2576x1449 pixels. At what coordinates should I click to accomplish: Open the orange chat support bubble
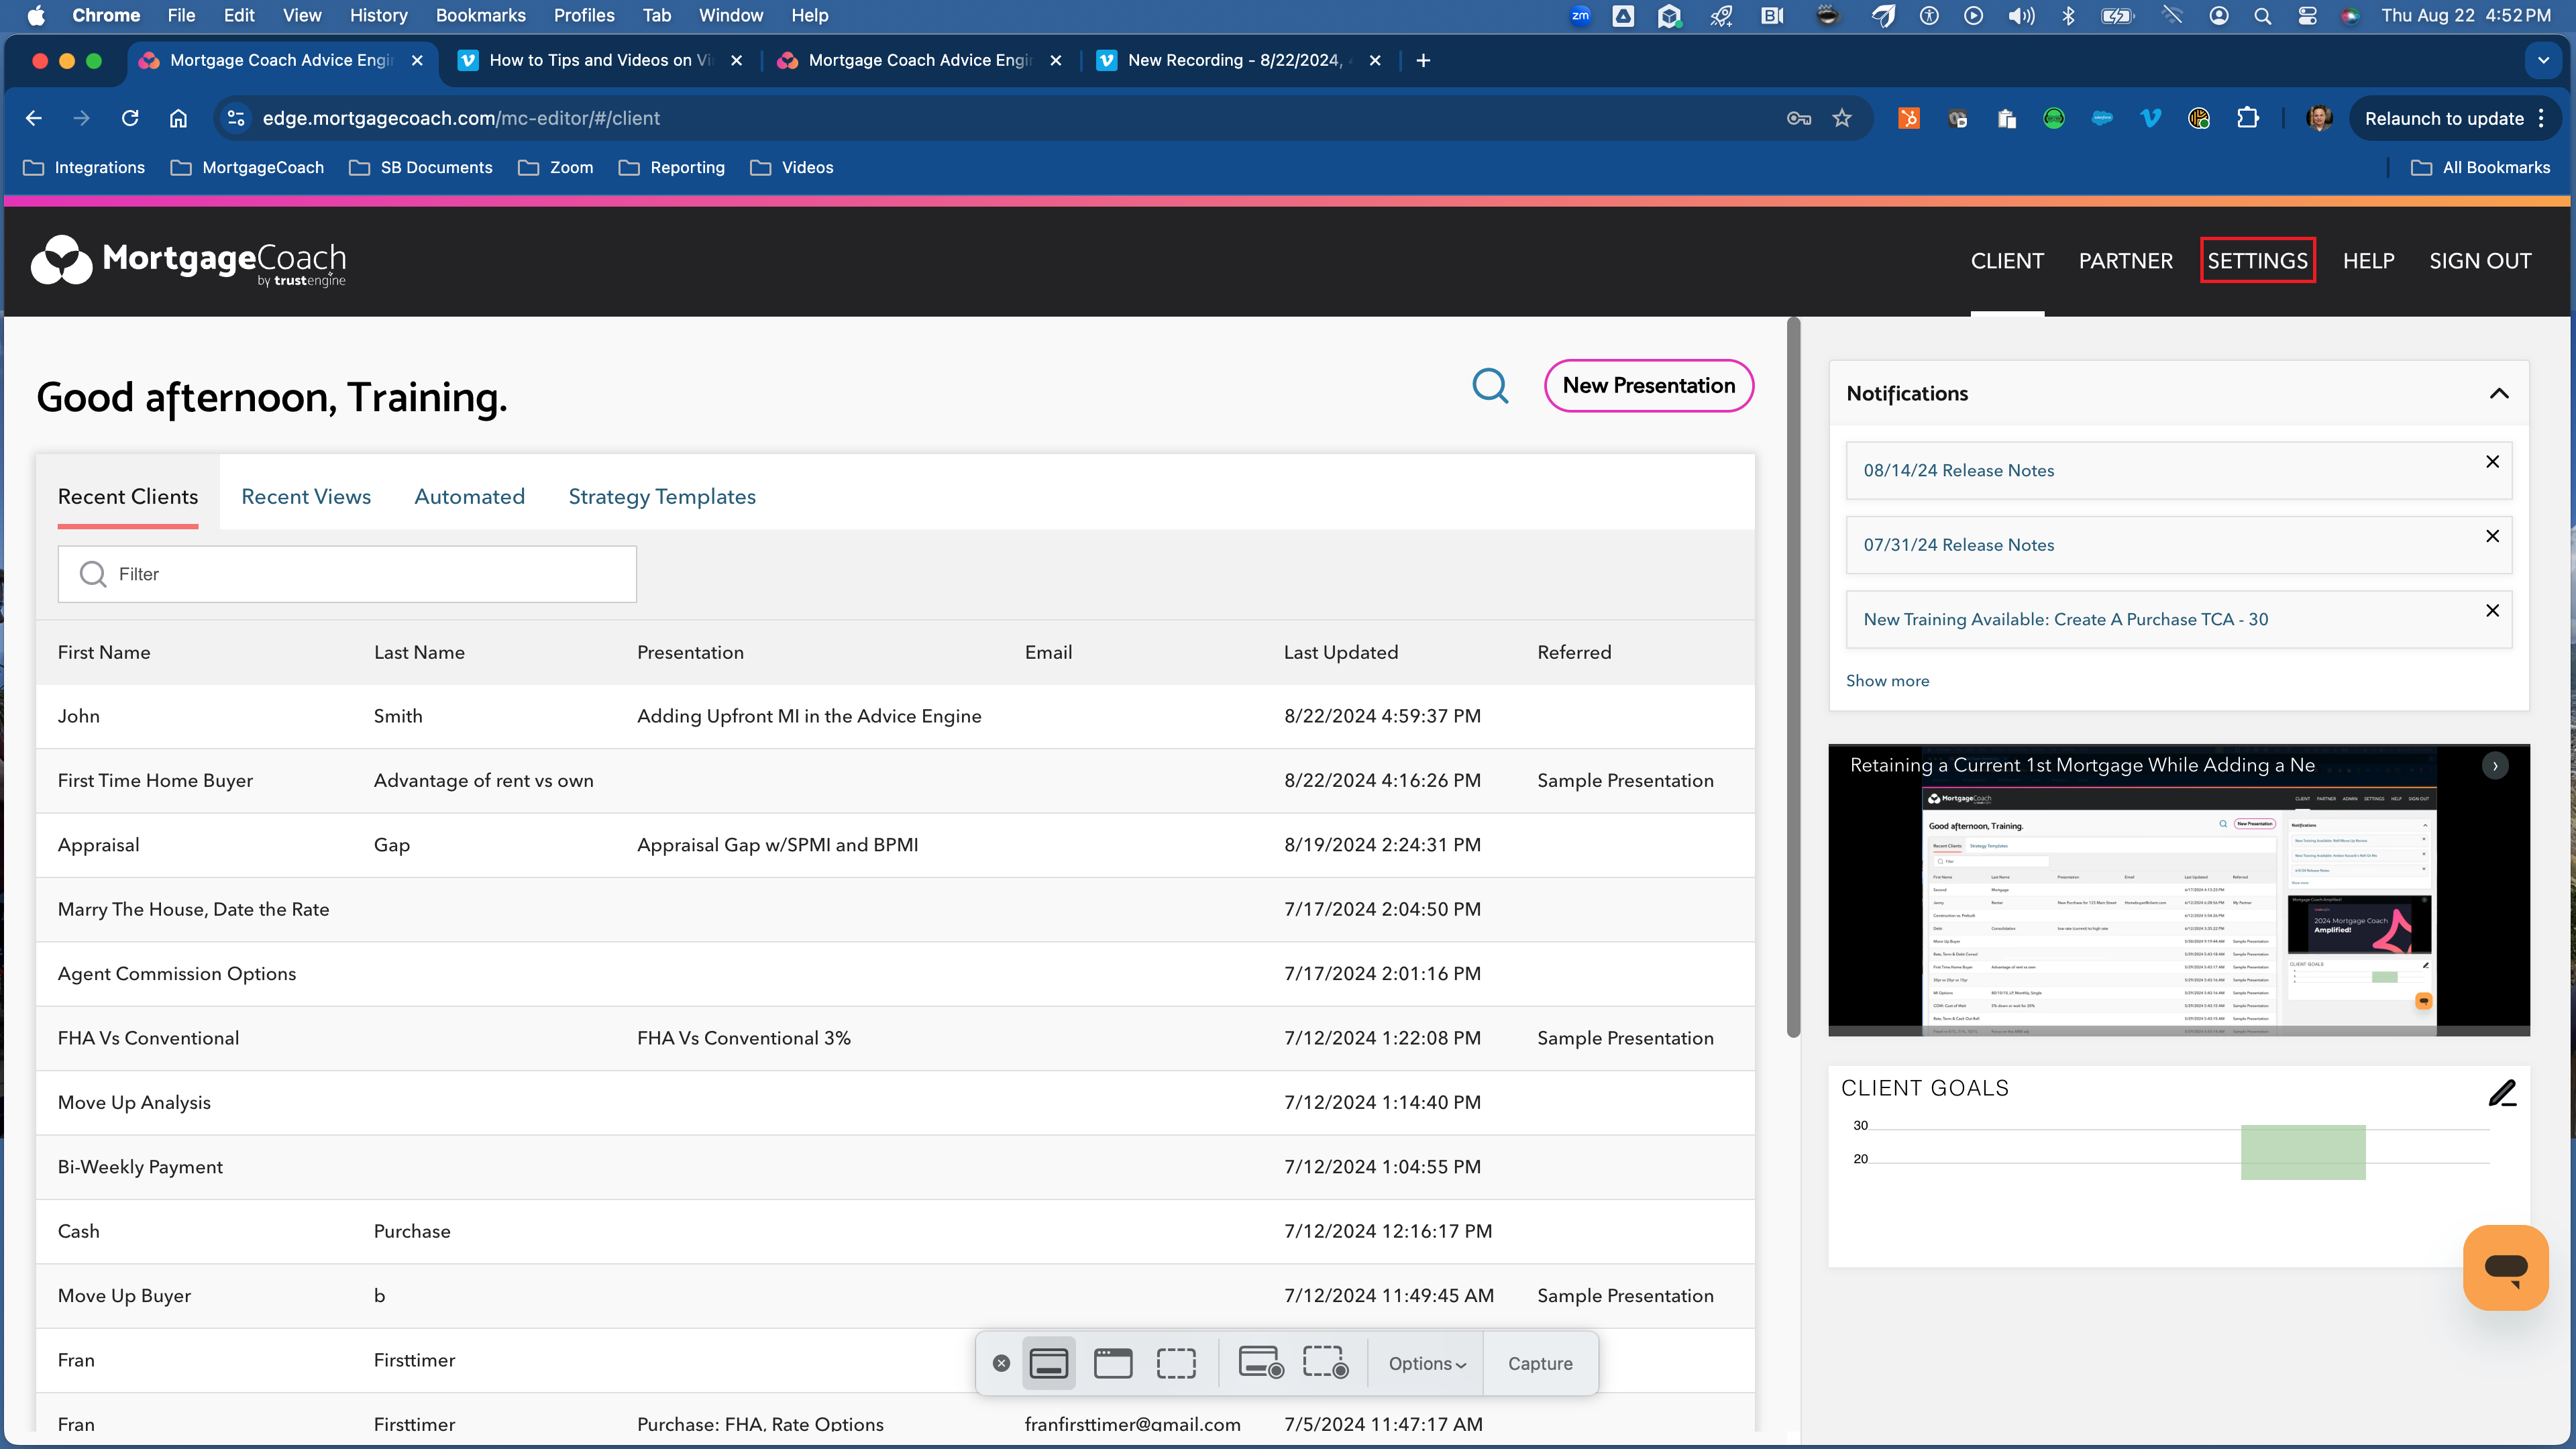pos(2505,1267)
